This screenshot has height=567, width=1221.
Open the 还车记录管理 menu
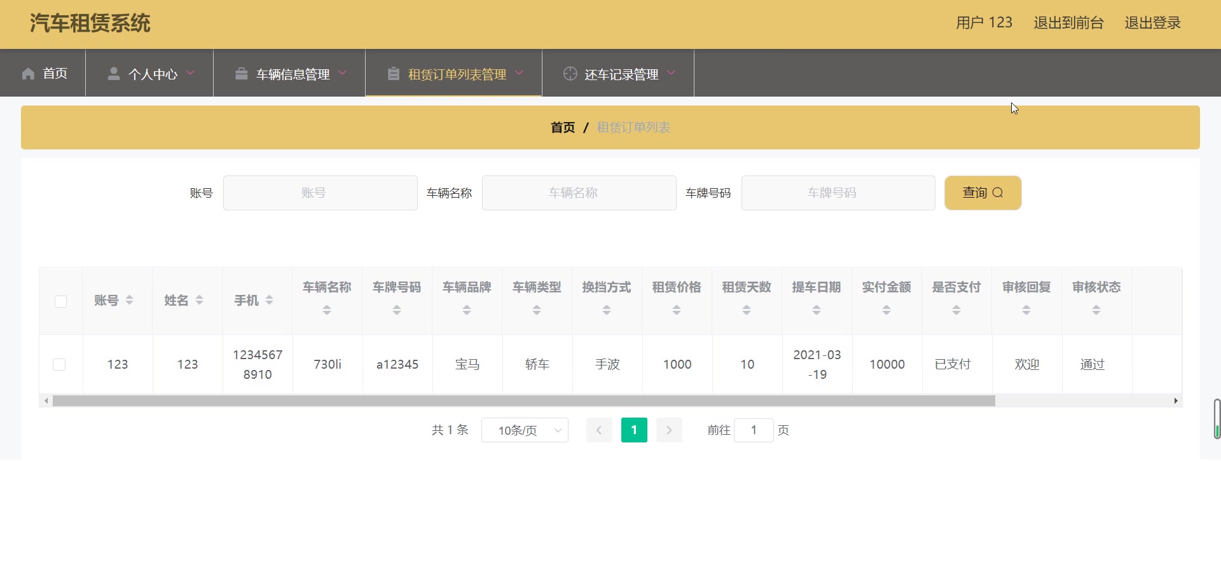click(x=618, y=73)
